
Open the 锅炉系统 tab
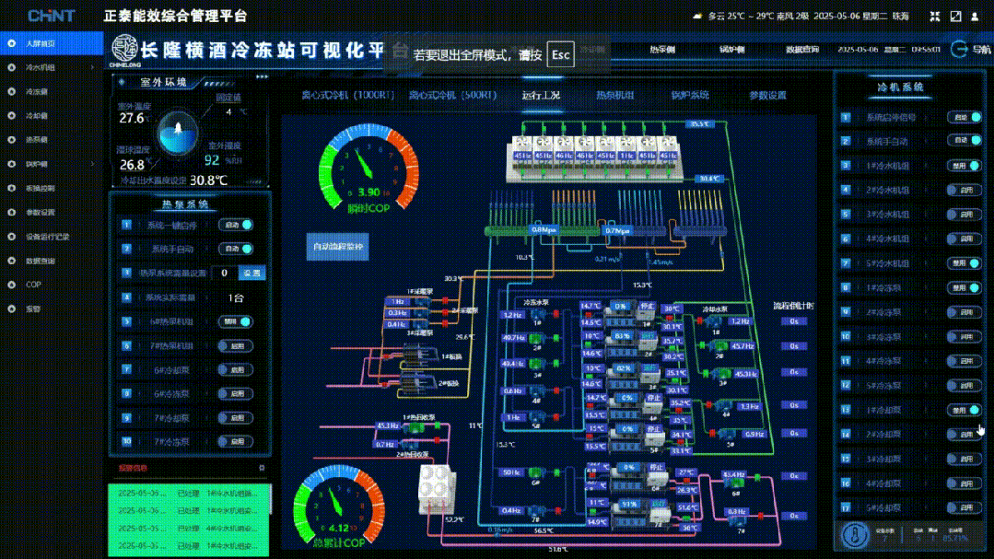(x=690, y=95)
